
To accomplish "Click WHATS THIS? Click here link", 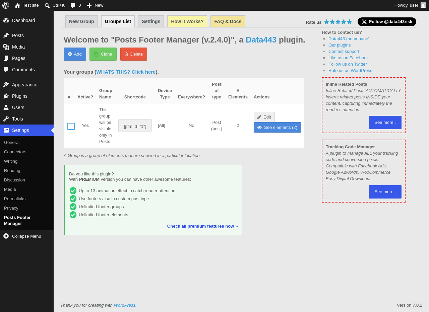I will (126, 72).
